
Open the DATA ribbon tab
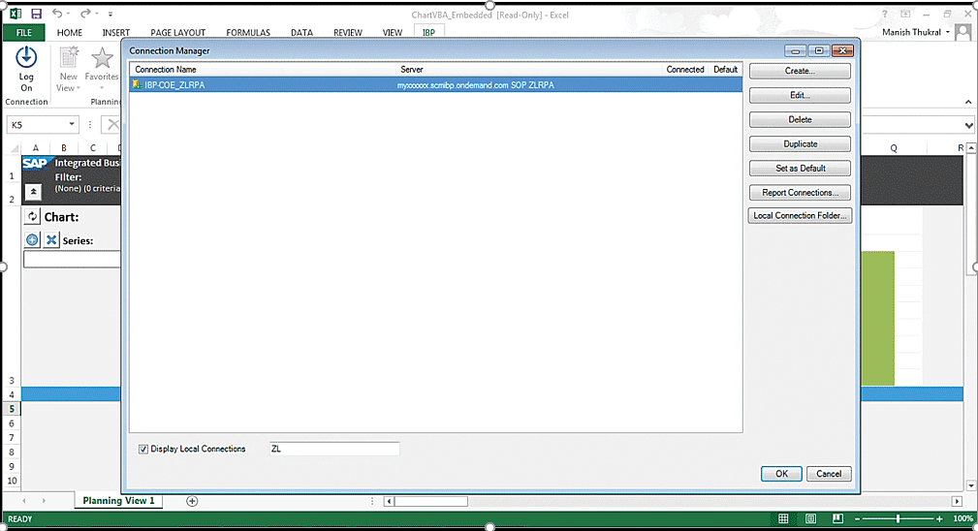(301, 32)
